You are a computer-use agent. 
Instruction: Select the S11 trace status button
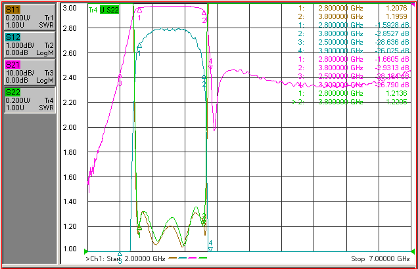[30, 17]
